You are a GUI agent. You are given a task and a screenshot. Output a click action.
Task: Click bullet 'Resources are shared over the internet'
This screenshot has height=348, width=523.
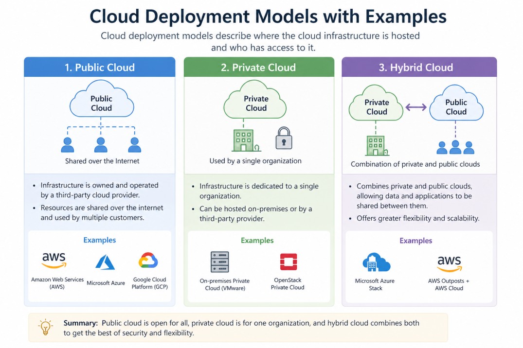pos(102,213)
